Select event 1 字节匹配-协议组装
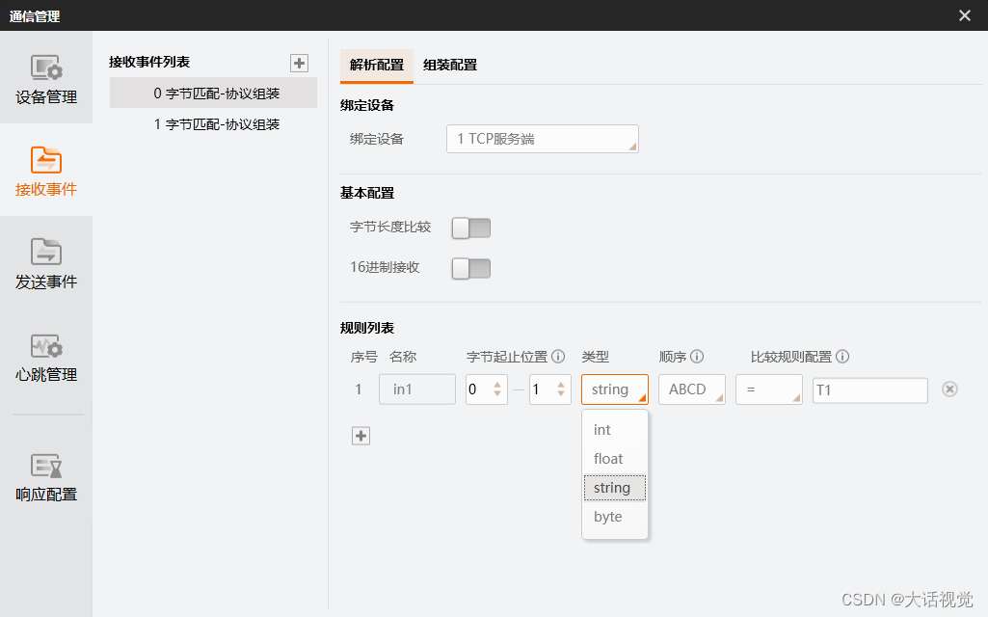This screenshot has height=617, width=988. point(214,124)
